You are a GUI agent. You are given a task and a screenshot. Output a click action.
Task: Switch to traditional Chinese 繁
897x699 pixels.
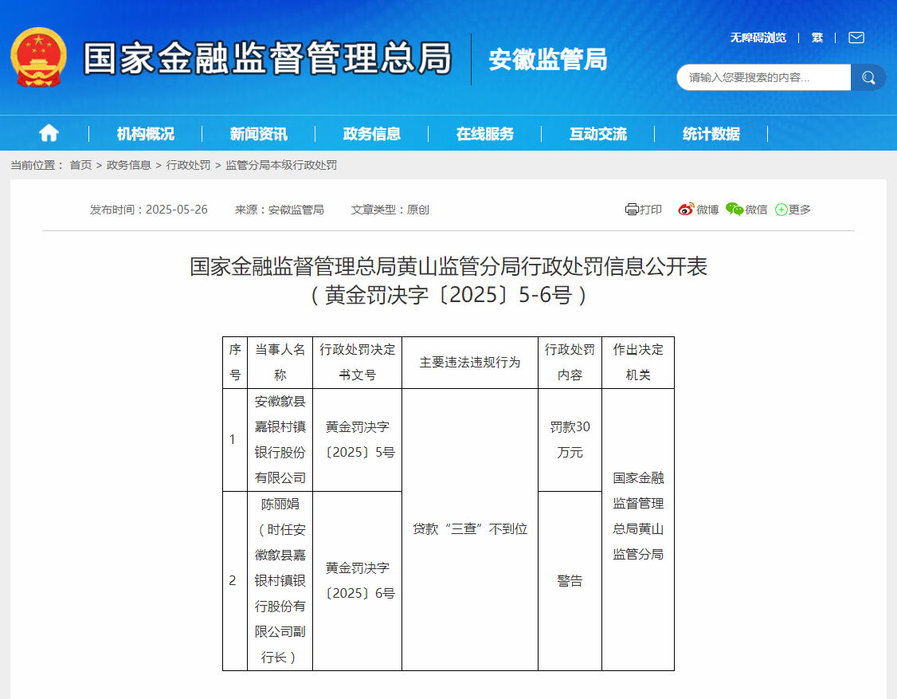pyautogui.click(x=817, y=37)
